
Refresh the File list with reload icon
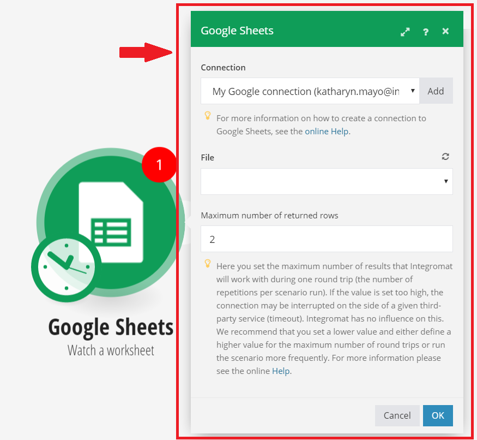(x=445, y=157)
